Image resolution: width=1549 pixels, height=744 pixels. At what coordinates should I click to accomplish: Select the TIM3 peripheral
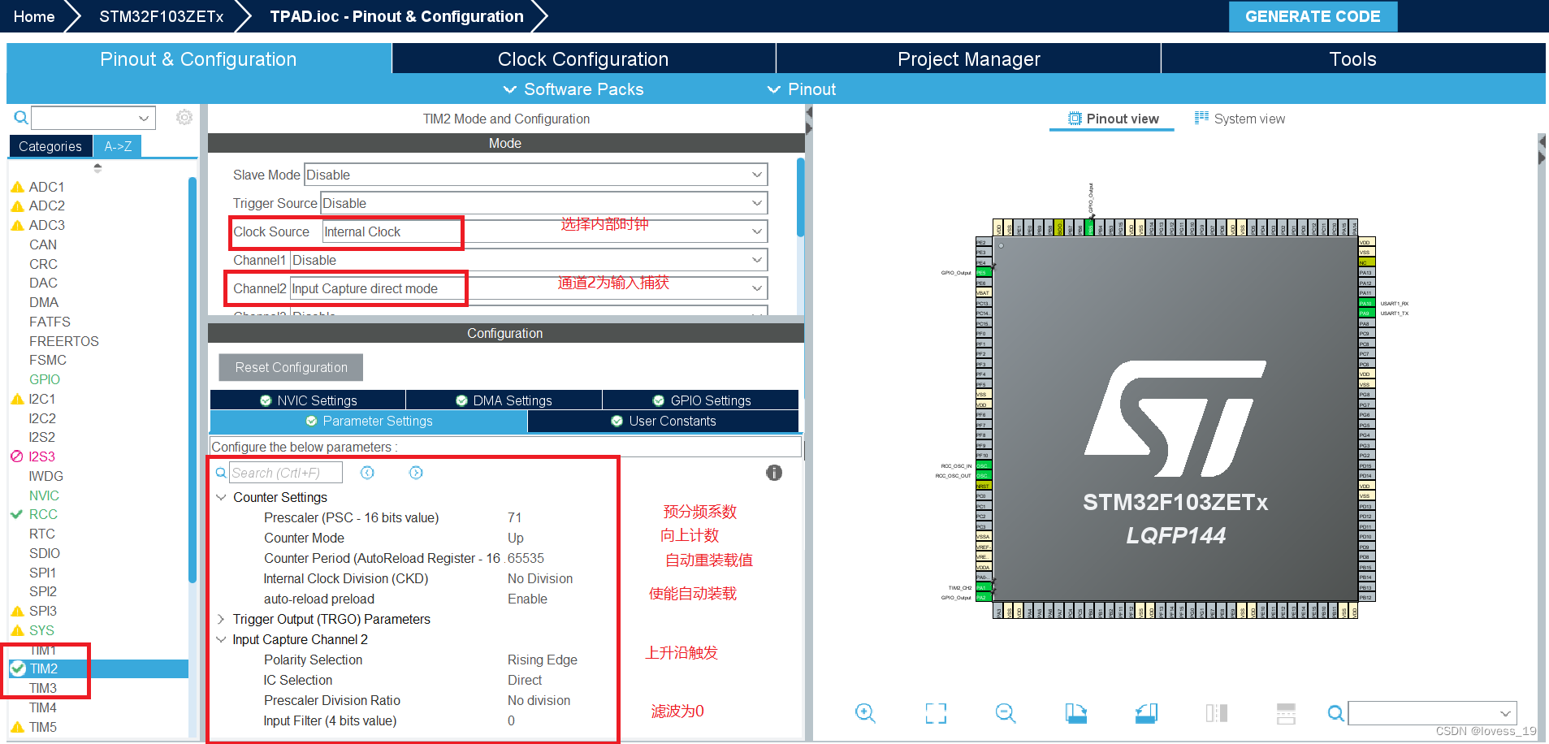click(43, 688)
